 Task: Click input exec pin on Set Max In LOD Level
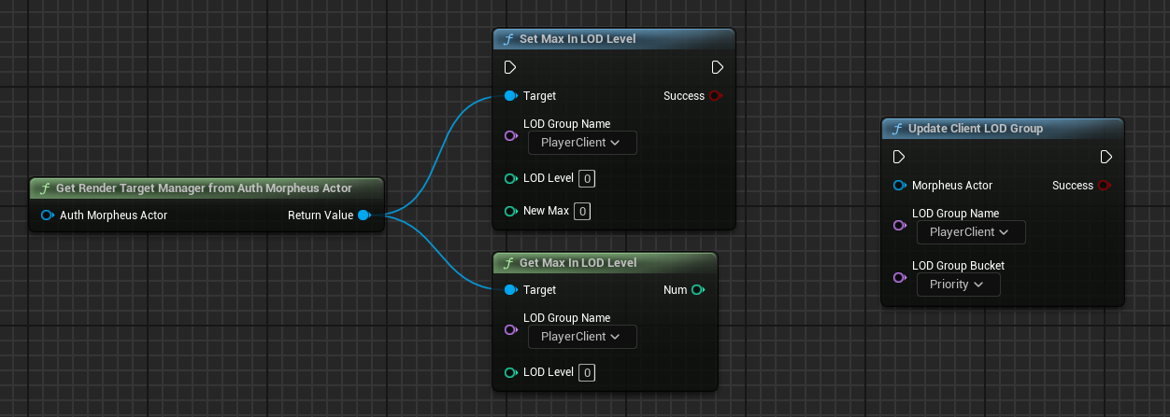click(510, 67)
